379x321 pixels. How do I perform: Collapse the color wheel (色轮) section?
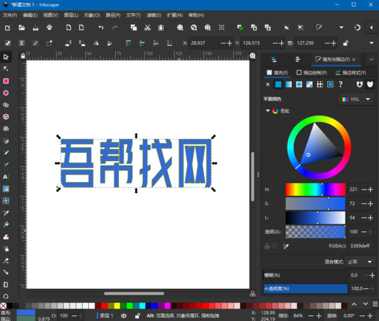pyautogui.click(x=268, y=111)
